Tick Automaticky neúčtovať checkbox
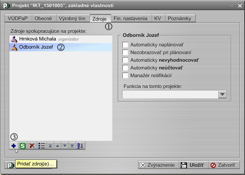Image resolution: width=245 pixels, height=175 pixels. tap(125, 68)
